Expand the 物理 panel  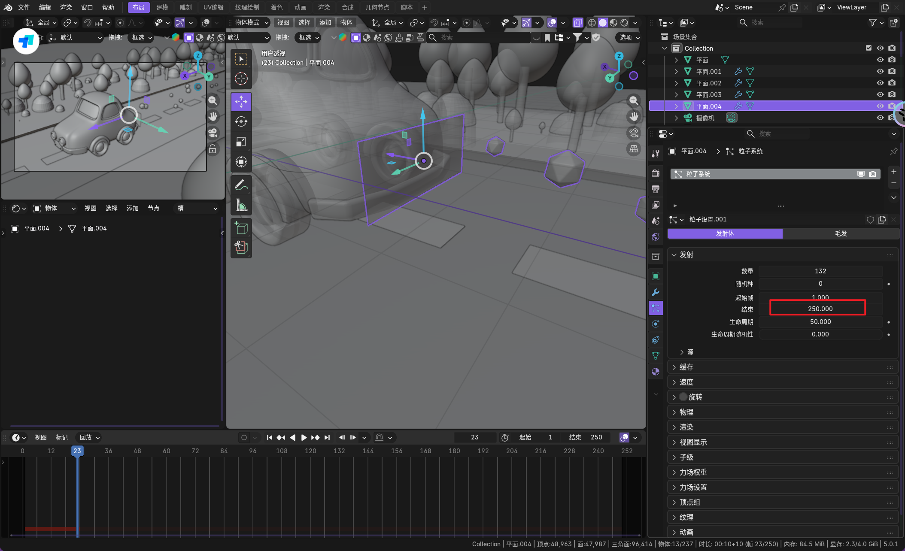coord(686,412)
